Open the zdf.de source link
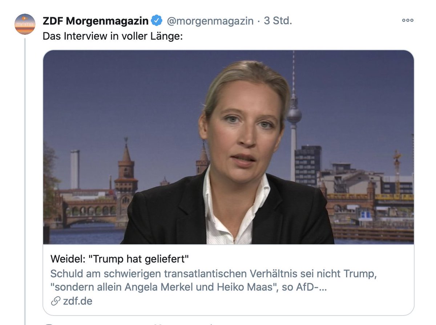Image resolution: width=436 pixels, height=325 pixels. coord(77,301)
